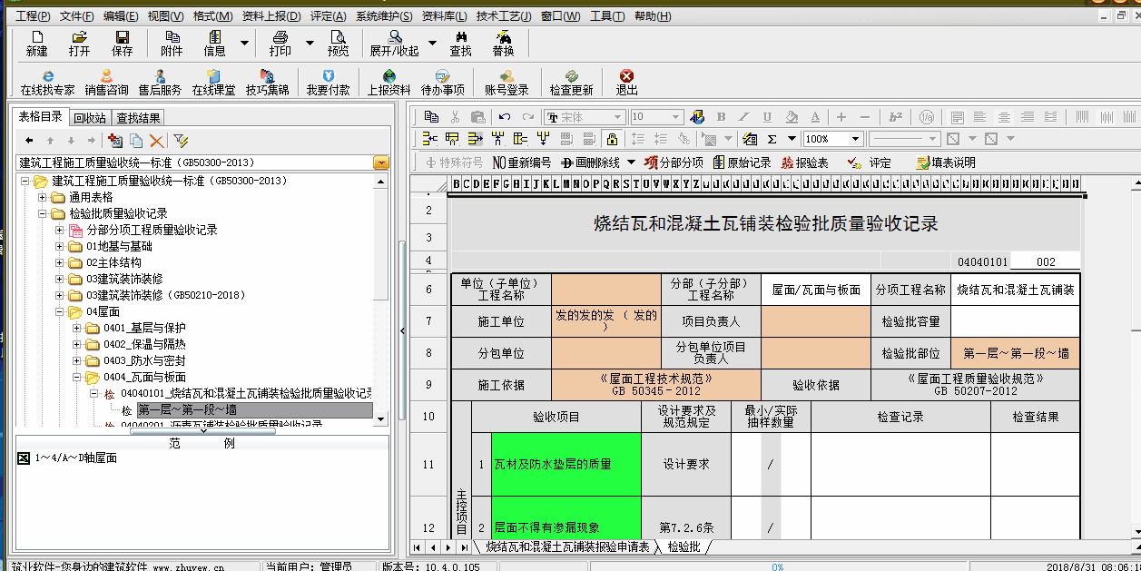Click the 查找 binoculars search icon
The height and width of the screenshot is (571, 1141).
(460, 43)
